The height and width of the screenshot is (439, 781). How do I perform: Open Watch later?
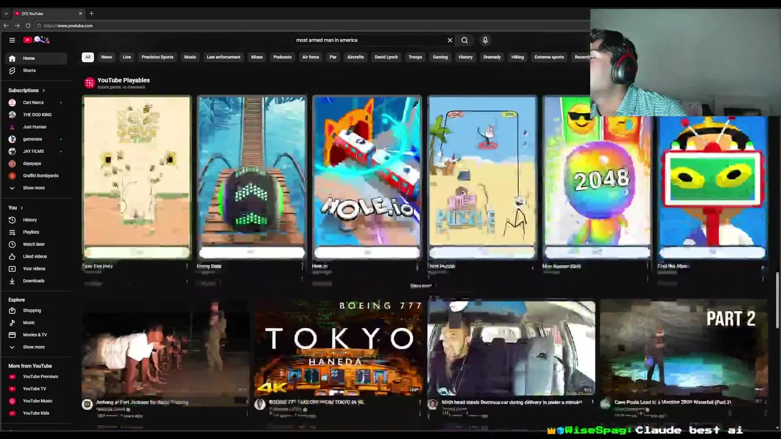pyautogui.click(x=35, y=244)
